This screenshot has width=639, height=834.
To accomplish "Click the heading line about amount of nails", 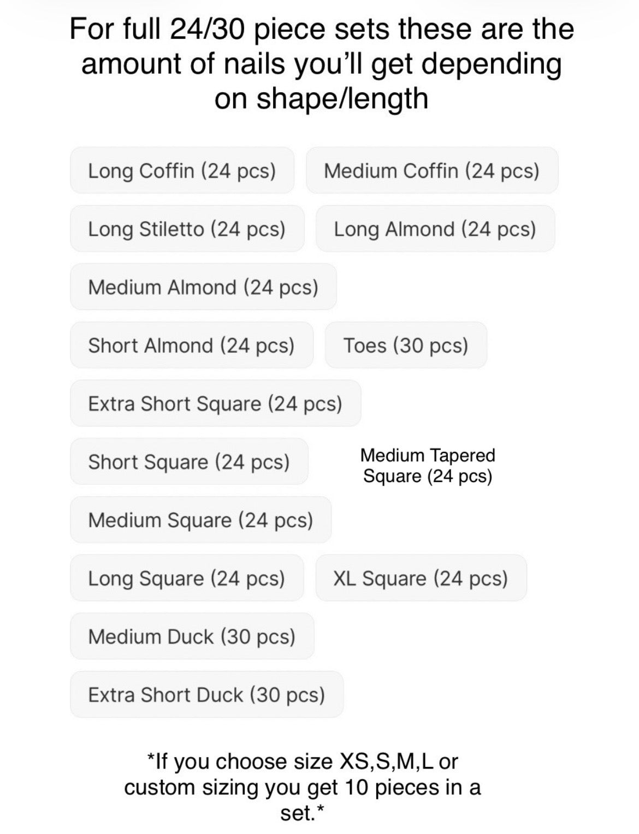I will coord(321,64).
